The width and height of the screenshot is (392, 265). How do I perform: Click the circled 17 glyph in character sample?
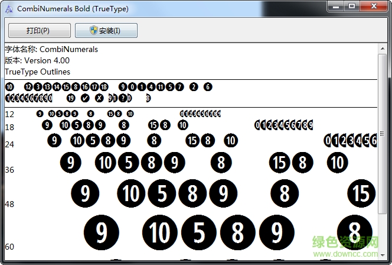[x=94, y=87]
